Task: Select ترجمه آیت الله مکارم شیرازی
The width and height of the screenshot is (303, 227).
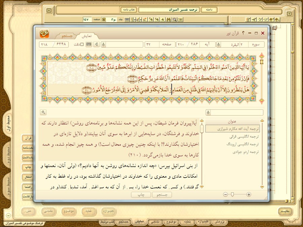Action: 232,129
